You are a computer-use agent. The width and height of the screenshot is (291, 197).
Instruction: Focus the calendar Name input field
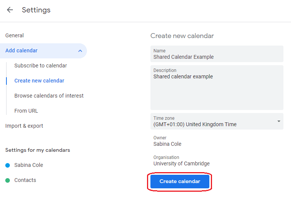(217, 57)
